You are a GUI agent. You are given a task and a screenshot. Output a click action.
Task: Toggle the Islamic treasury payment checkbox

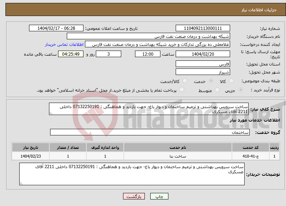point(182,90)
